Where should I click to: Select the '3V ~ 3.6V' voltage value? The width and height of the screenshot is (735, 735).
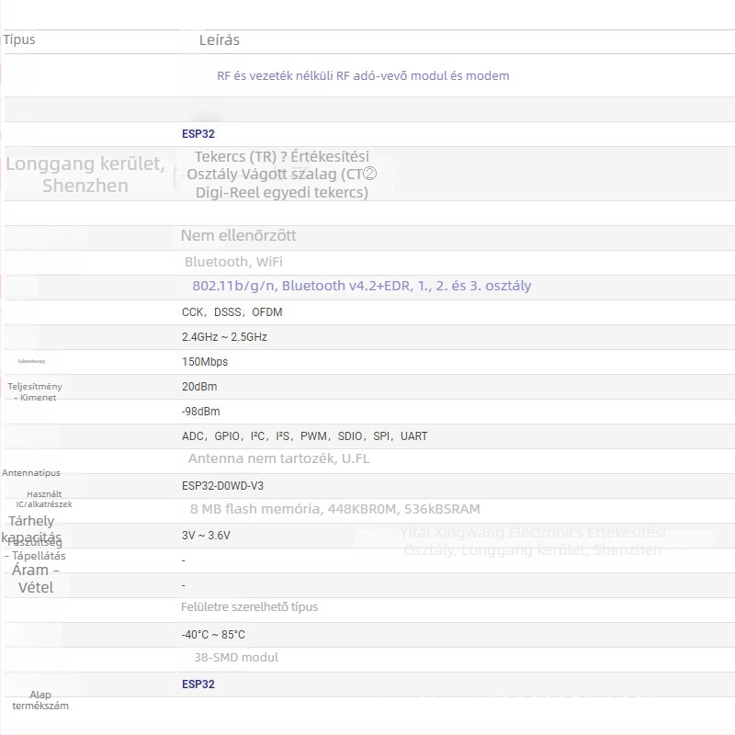click(x=206, y=536)
